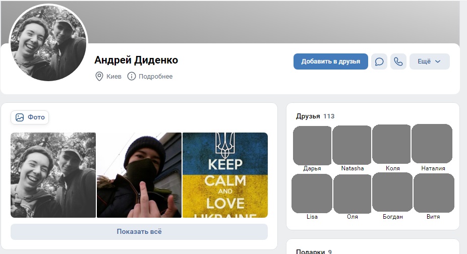The height and width of the screenshot is (254, 467).
Task: Open friend Lisa's avatar
Action: click(312, 194)
